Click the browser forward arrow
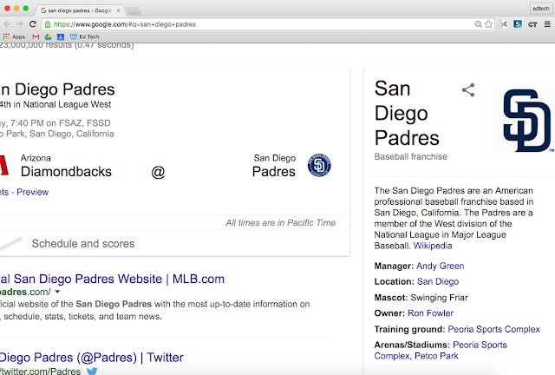 20,24
